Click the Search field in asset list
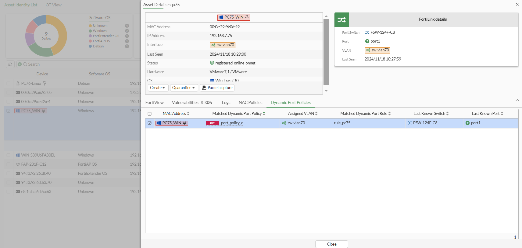The width and height of the screenshot is (522, 248). (79, 64)
